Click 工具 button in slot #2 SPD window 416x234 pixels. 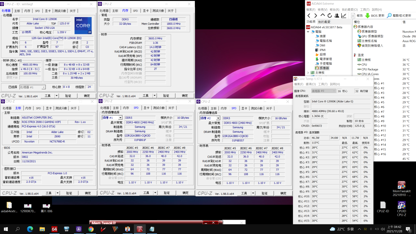pyautogui.click(x=244, y=193)
